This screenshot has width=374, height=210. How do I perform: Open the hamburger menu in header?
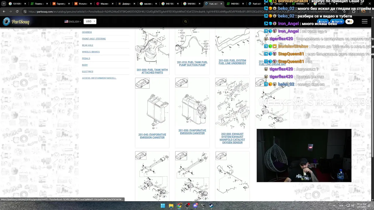pos(365,22)
